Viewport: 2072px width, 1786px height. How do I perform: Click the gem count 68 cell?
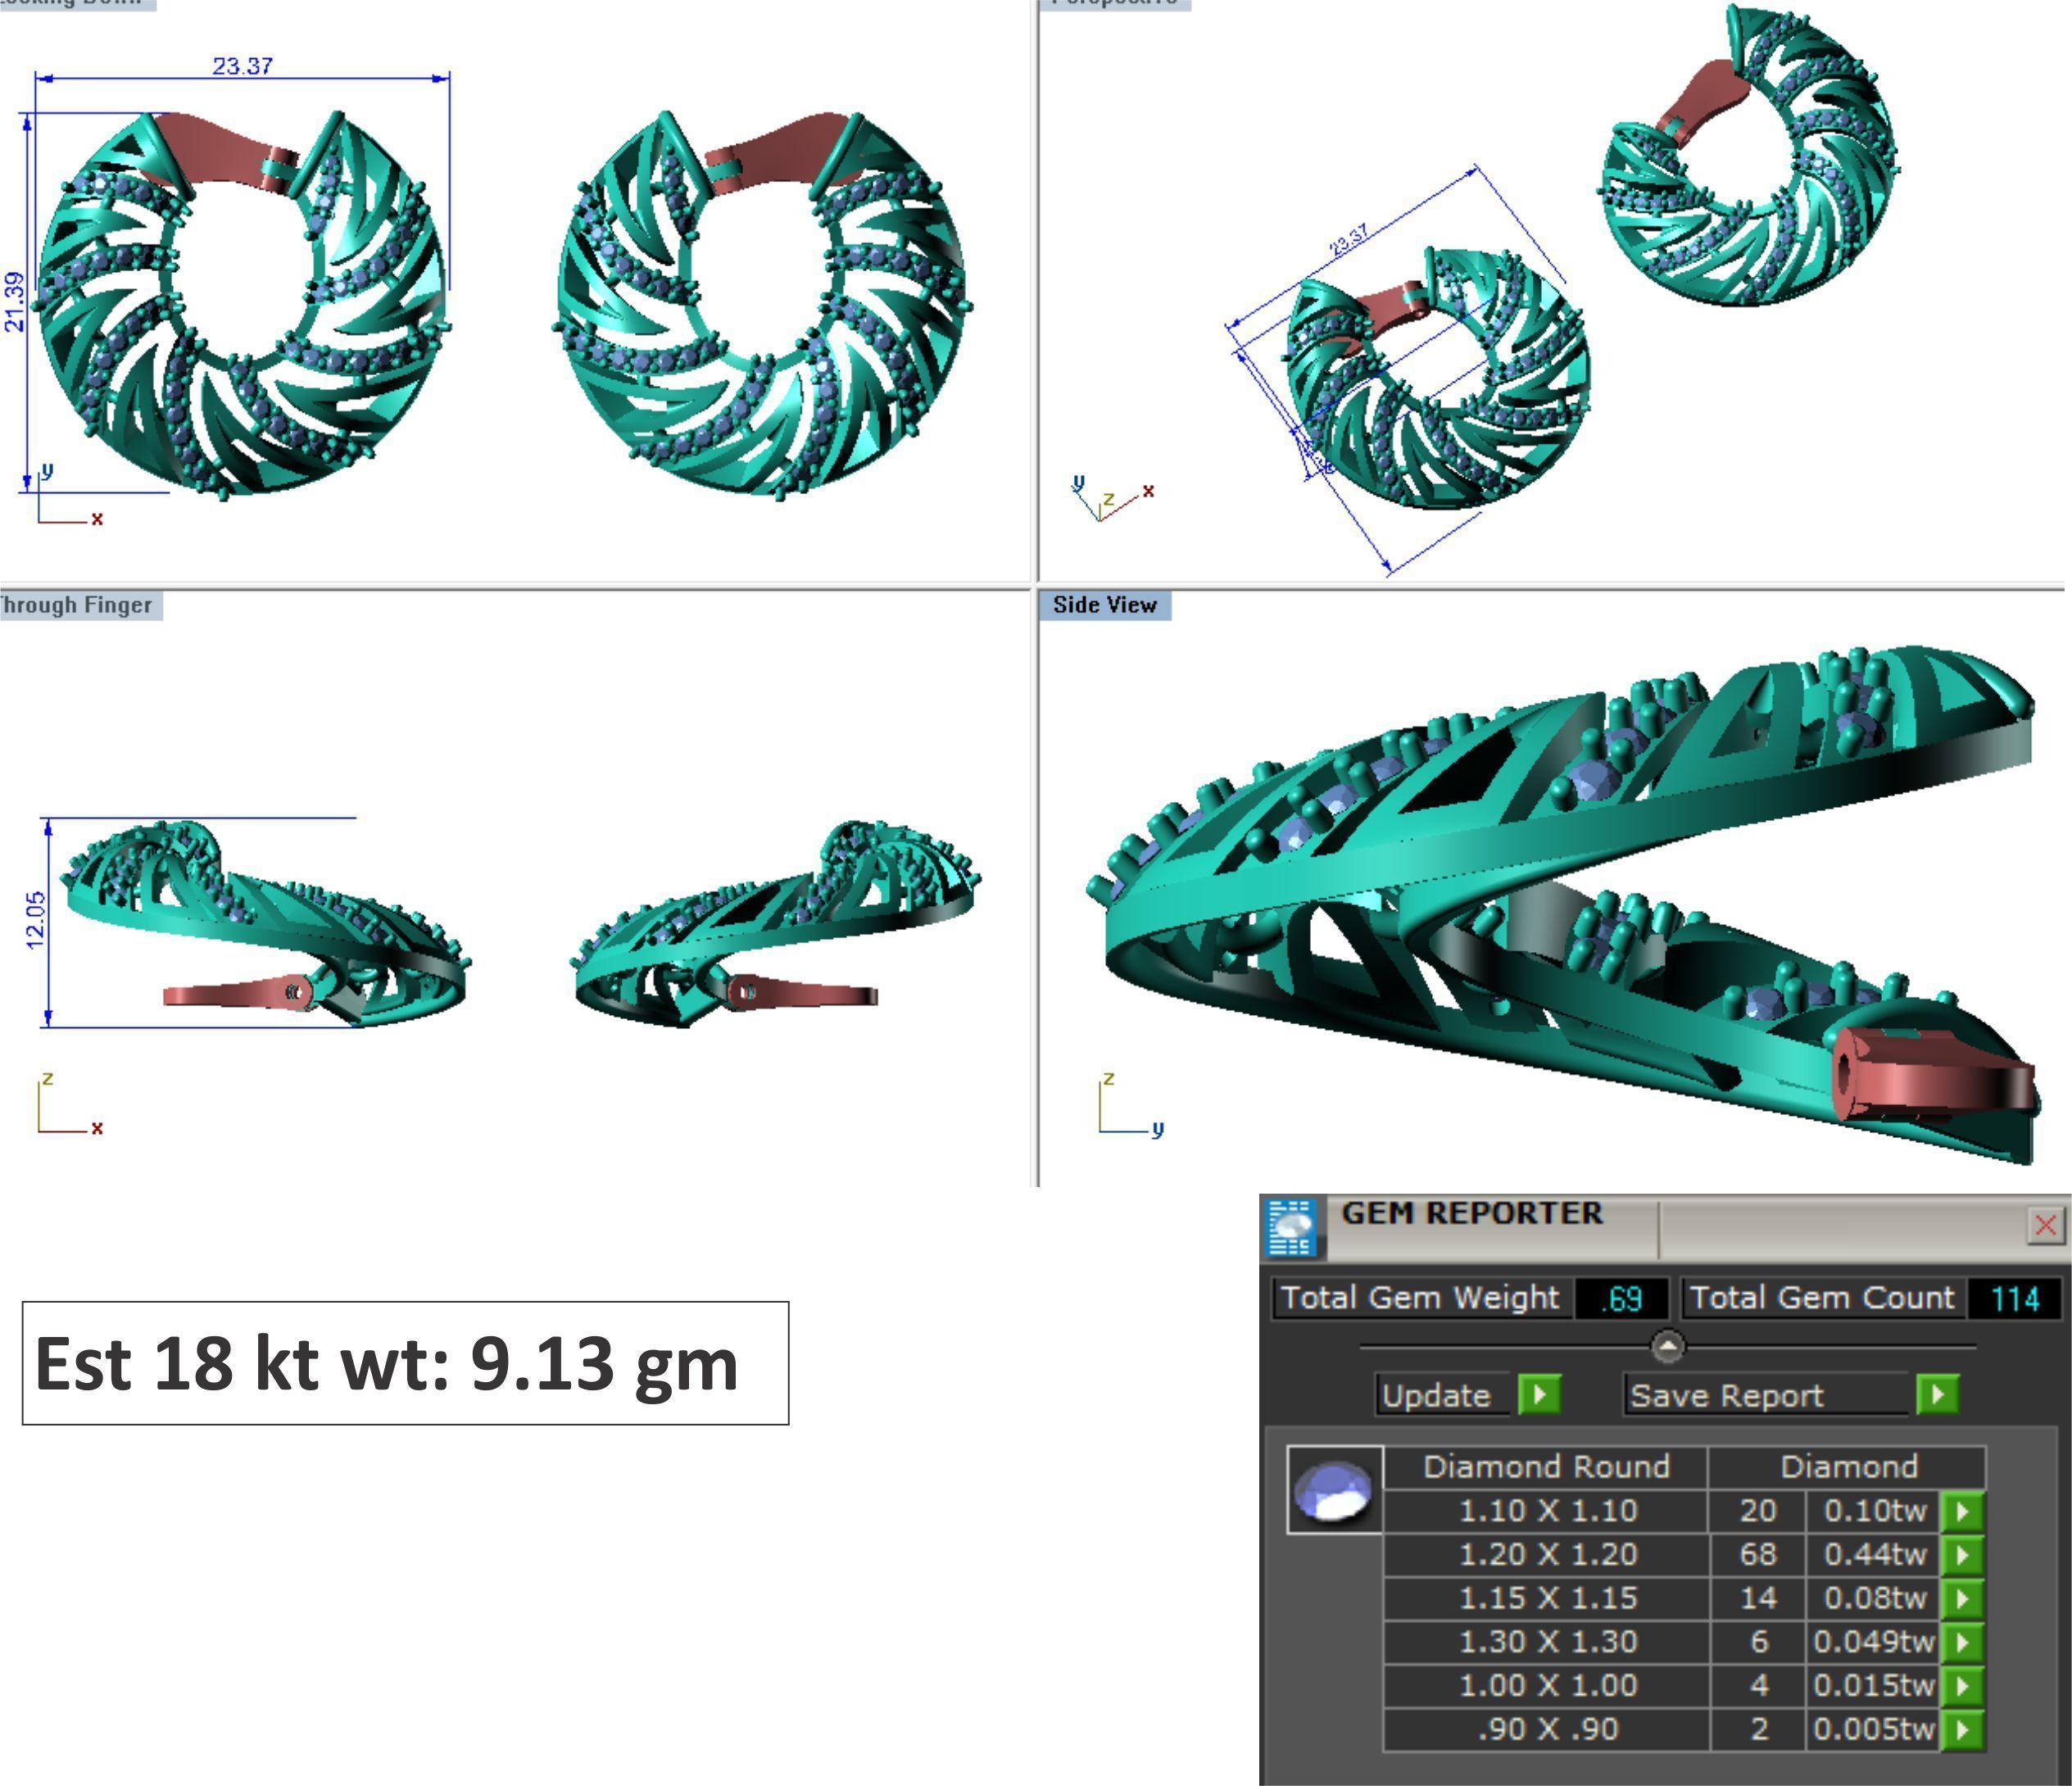(x=1758, y=1555)
